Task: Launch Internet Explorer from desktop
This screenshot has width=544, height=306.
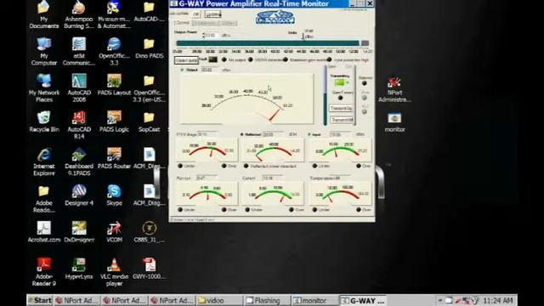Action: click(44, 162)
